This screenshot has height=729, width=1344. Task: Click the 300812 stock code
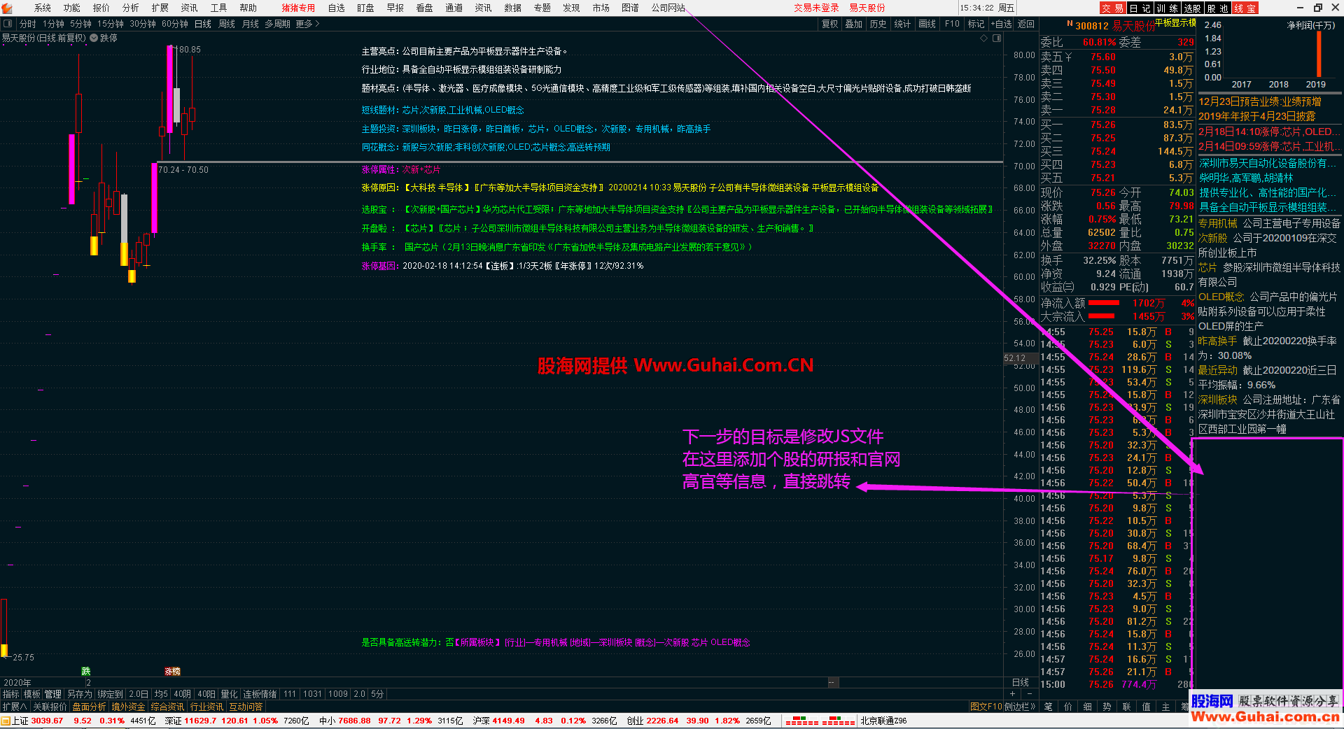pyautogui.click(x=1092, y=26)
